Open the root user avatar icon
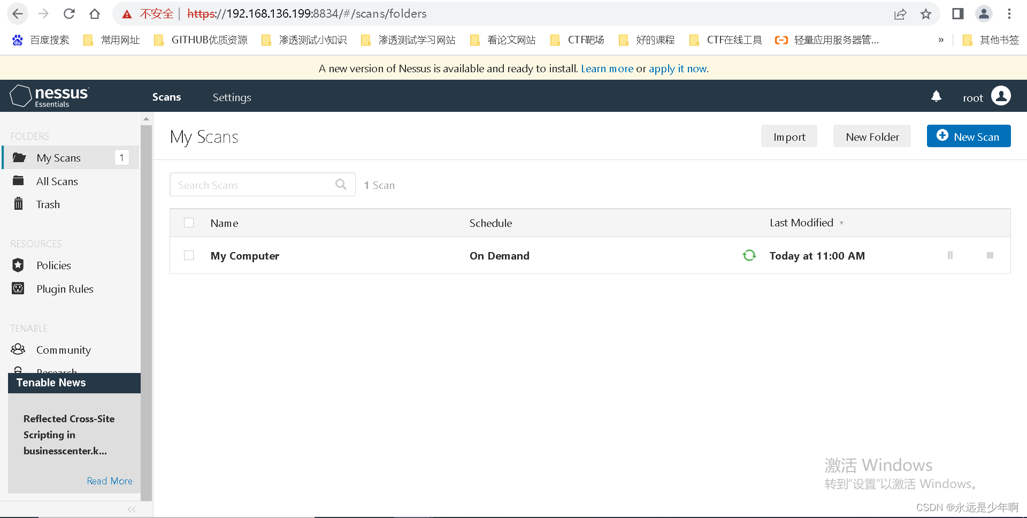1027x518 pixels. [1001, 96]
